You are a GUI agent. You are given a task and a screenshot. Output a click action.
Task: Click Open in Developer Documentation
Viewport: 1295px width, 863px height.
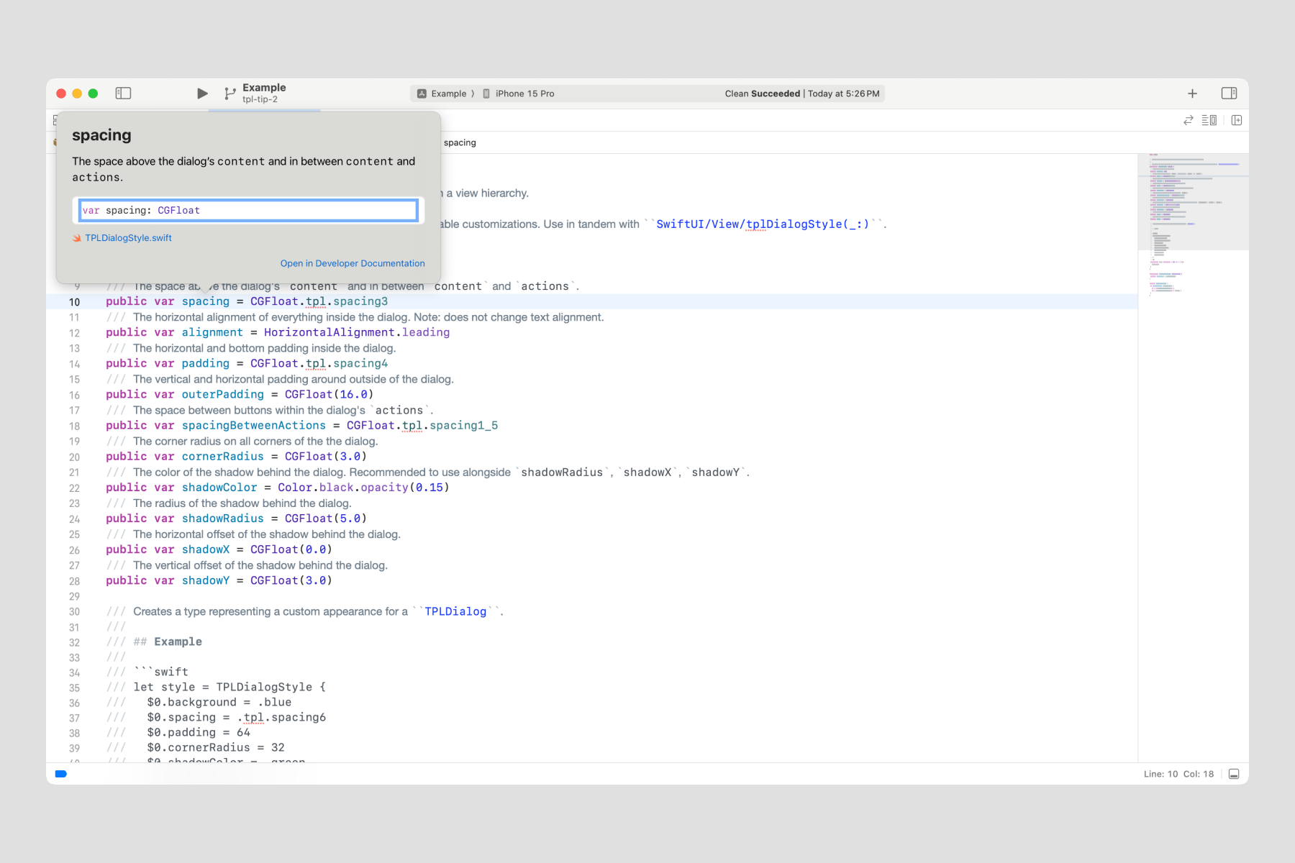pos(353,263)
